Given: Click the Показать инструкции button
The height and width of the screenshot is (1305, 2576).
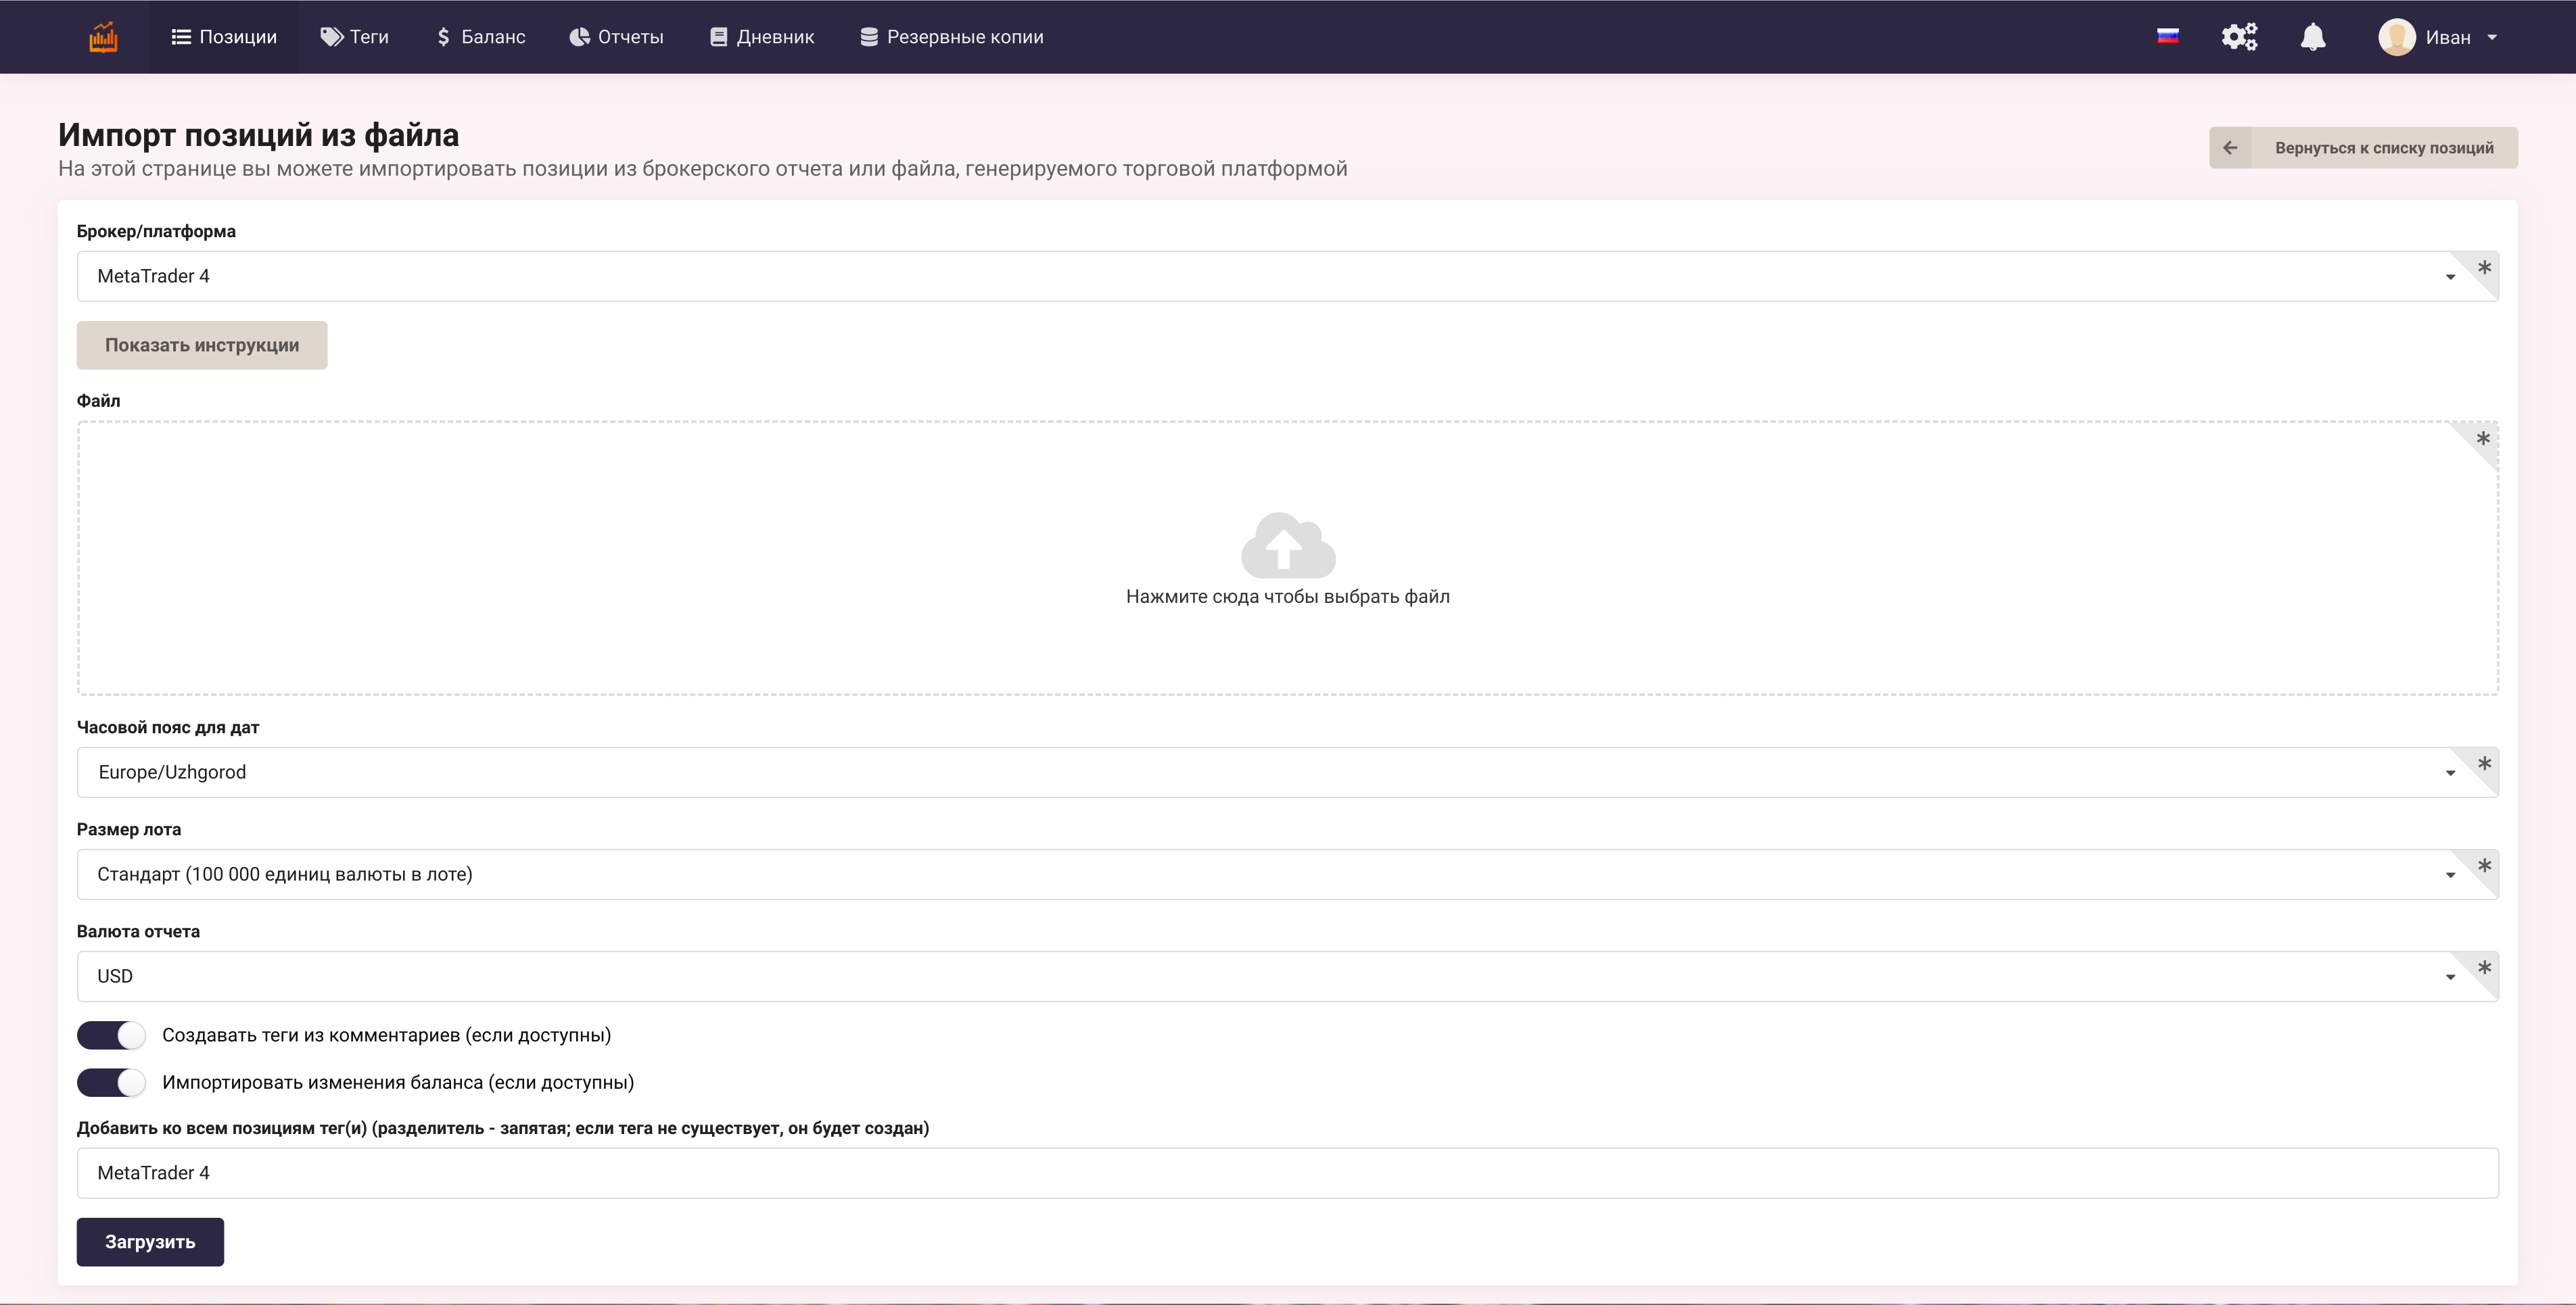Looking at the screenshot, I should (x=202, y=345).
